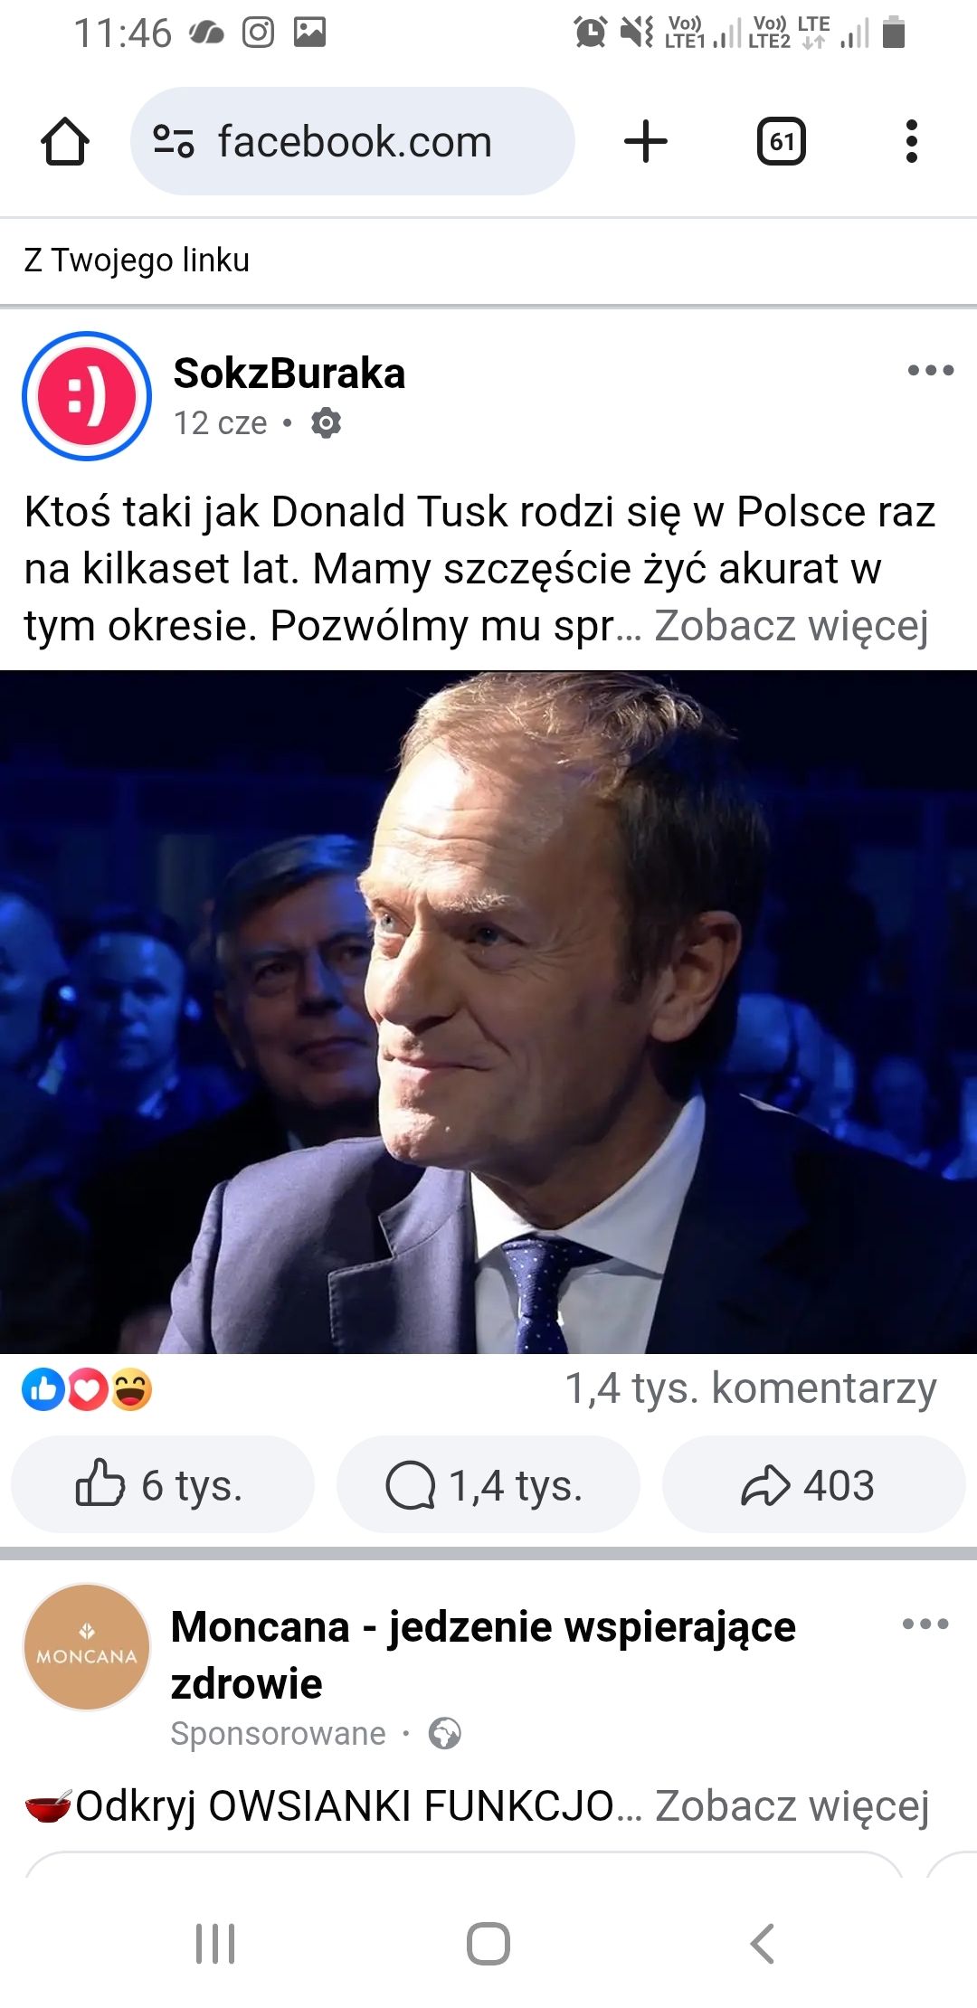Open a new tab with plus icon
977x2008 pixels.
pos(646,142)
